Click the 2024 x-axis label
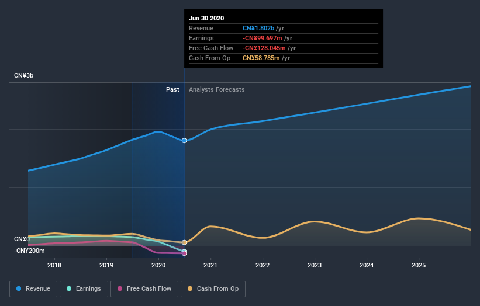This screenshot has width=480, height=306. click(367, 265)
